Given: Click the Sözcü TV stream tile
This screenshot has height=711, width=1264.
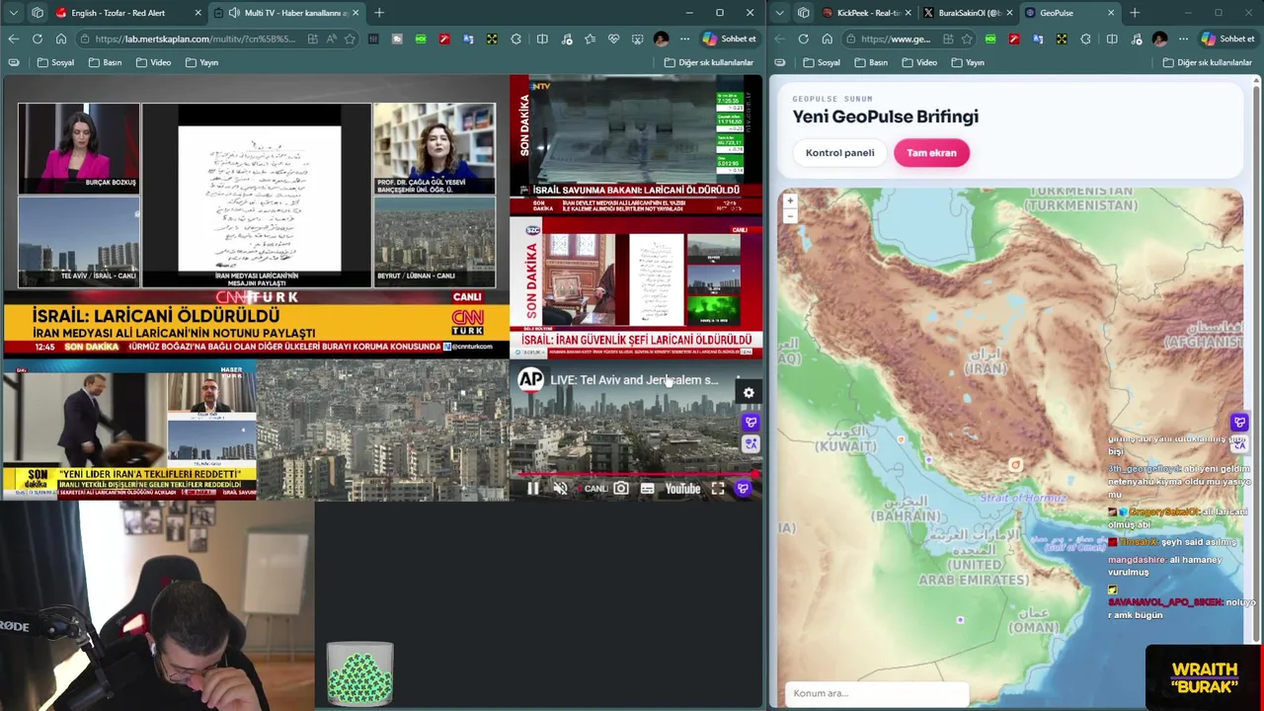Looking at the screenshot, I should (x=636, y=287).
